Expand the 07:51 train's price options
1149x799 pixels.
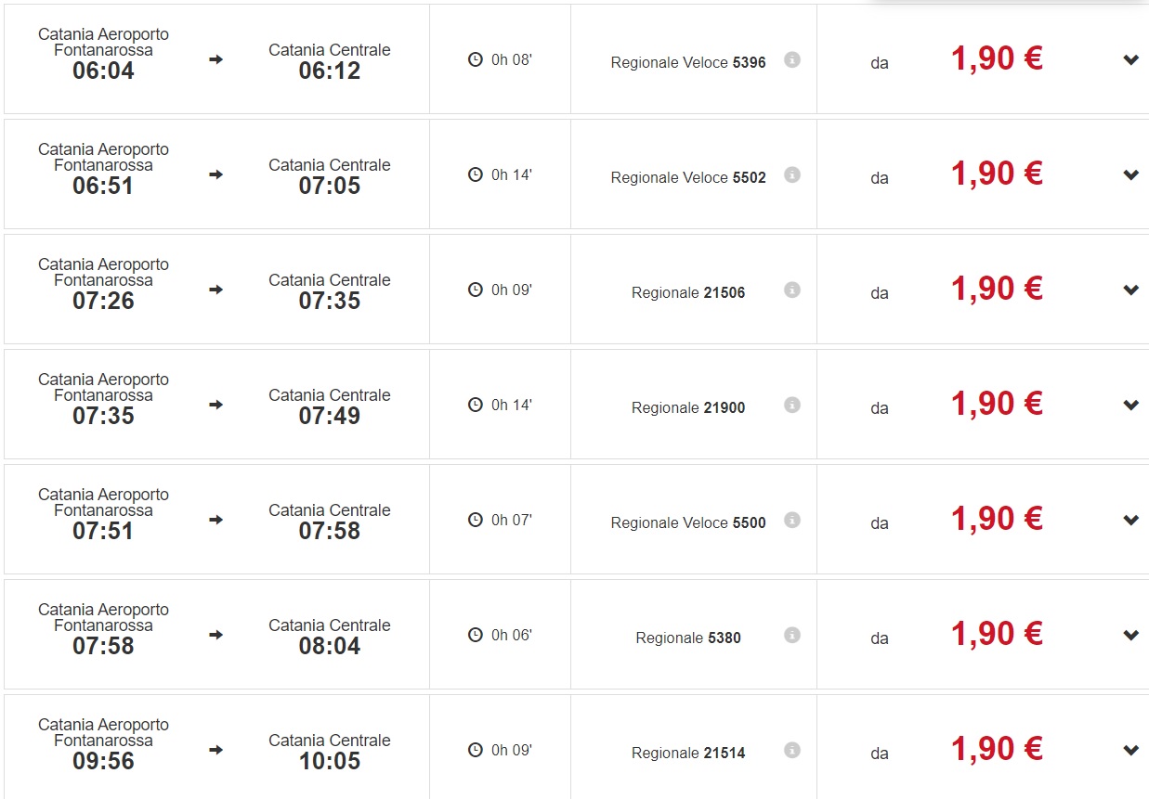tap(1130, 521)
